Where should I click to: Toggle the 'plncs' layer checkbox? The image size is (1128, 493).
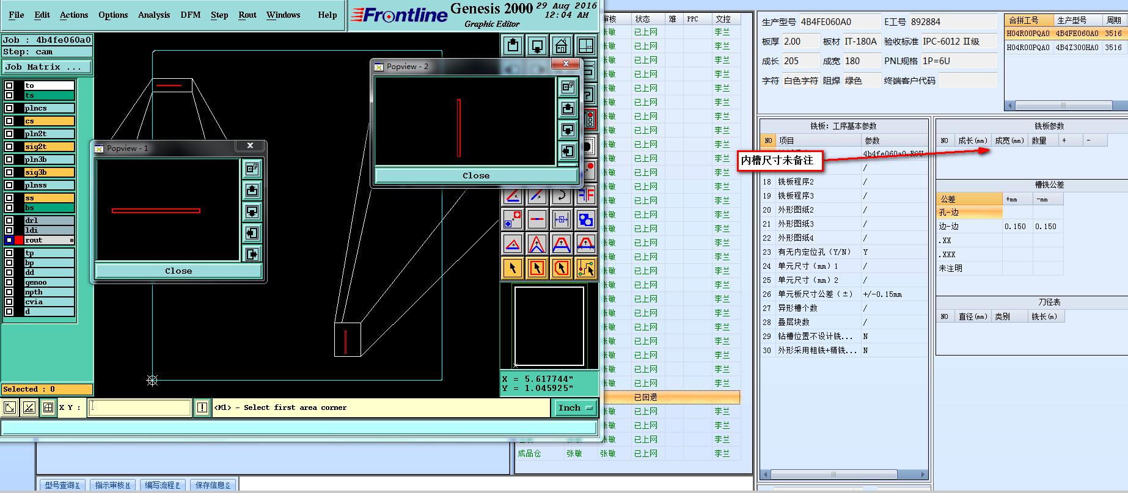pyautogui.click(x=9, y=108)
